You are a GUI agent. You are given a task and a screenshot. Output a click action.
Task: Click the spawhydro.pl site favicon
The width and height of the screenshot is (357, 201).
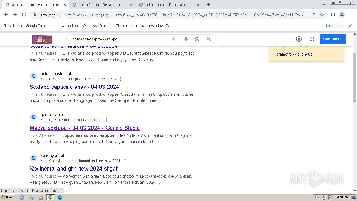pos(33,158)
